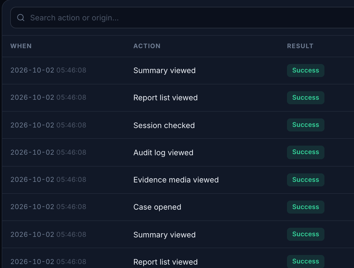Click Success badge in Case opened row
This screenshot has height=268, width=354.
(x=306, y=207)
